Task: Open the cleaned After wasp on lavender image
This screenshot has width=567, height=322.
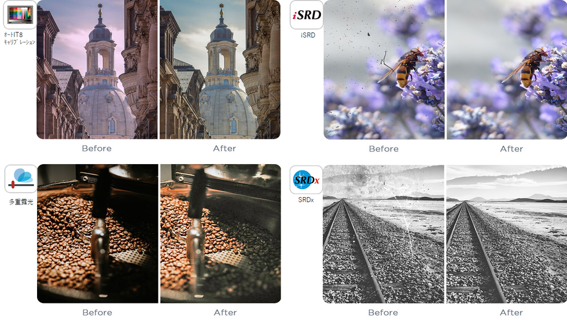Action: click(507, 69)
